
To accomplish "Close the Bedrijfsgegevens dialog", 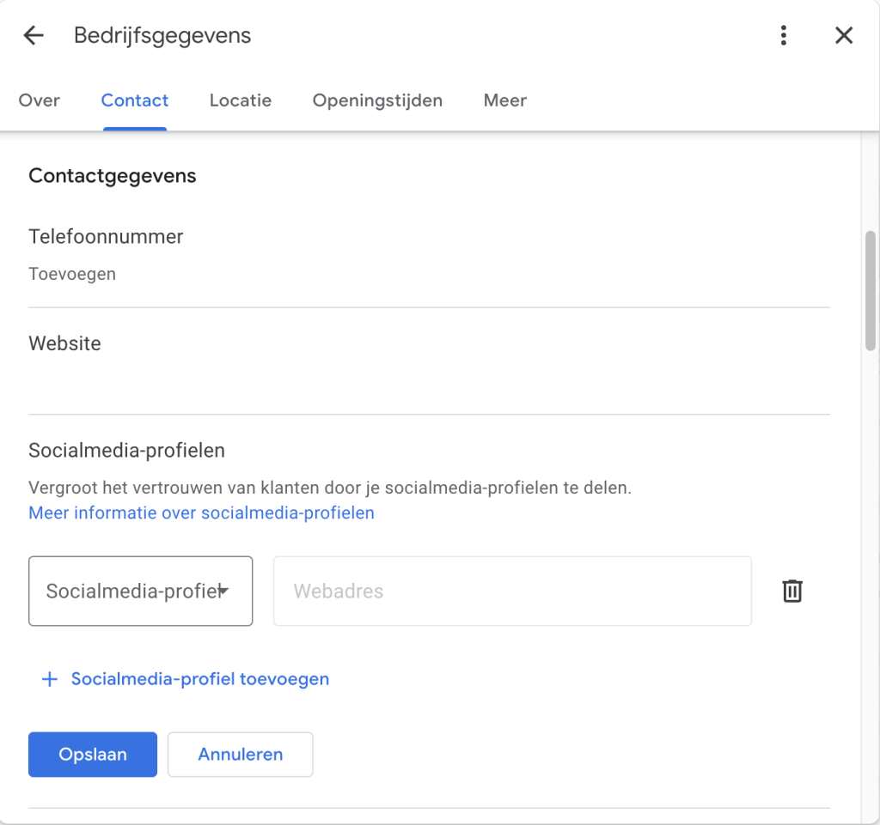I will click(844, 35).
